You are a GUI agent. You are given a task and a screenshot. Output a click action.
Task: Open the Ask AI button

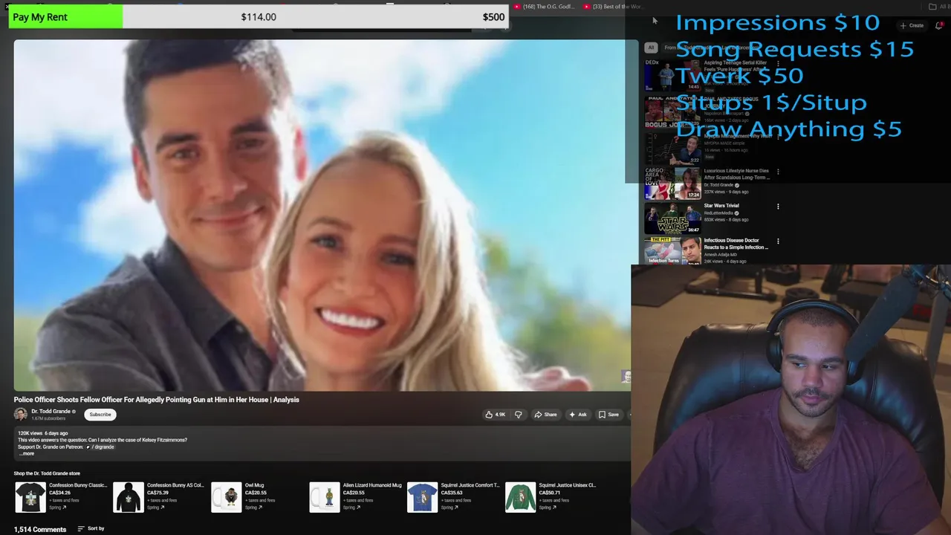click(577, 415)
